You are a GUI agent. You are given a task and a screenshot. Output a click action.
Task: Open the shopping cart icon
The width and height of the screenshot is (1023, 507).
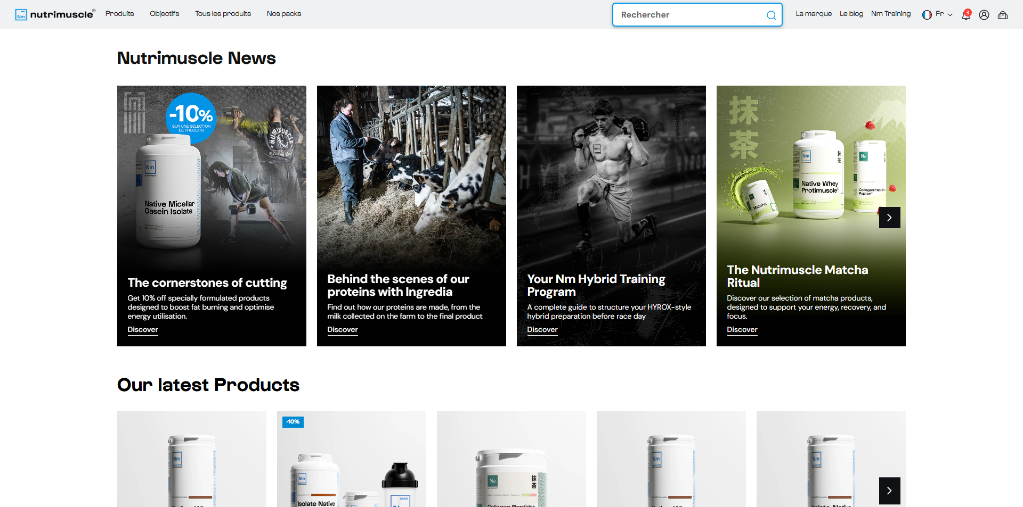click(1003, 15)
